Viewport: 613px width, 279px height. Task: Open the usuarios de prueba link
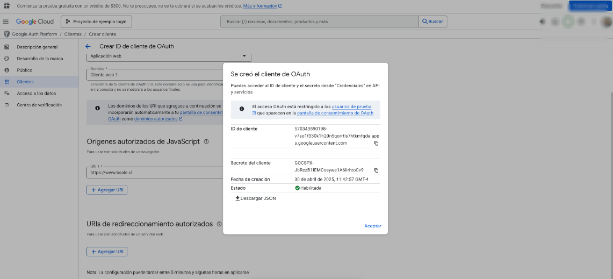pos(351,107)
